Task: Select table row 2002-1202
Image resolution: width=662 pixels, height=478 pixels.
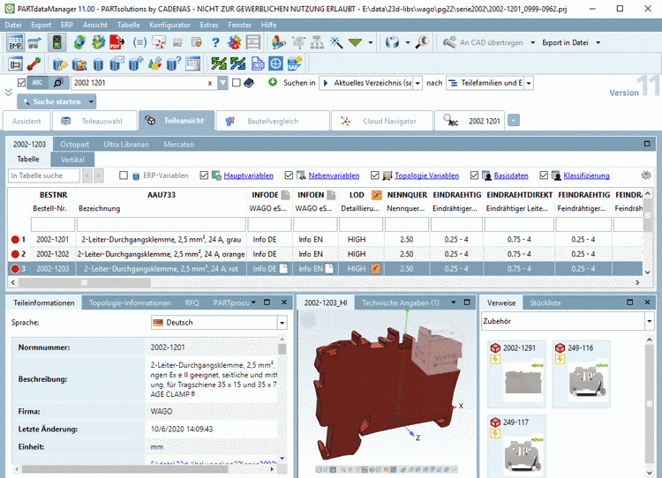Action: (325, 254)
